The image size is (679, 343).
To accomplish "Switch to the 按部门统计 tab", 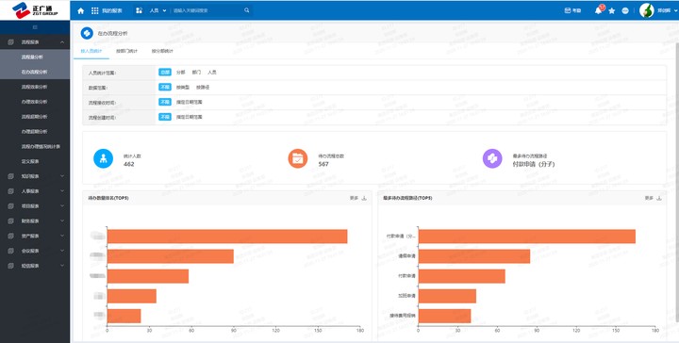I will [x=127, y=51].
